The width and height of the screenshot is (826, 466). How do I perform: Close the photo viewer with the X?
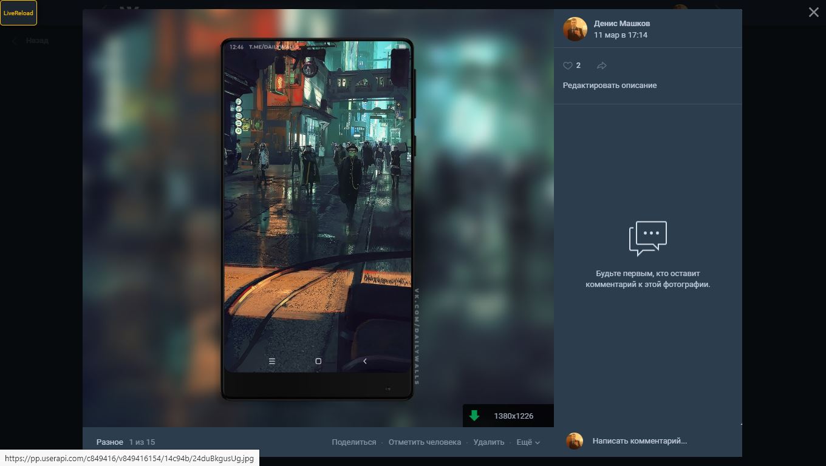click(814, 12)
